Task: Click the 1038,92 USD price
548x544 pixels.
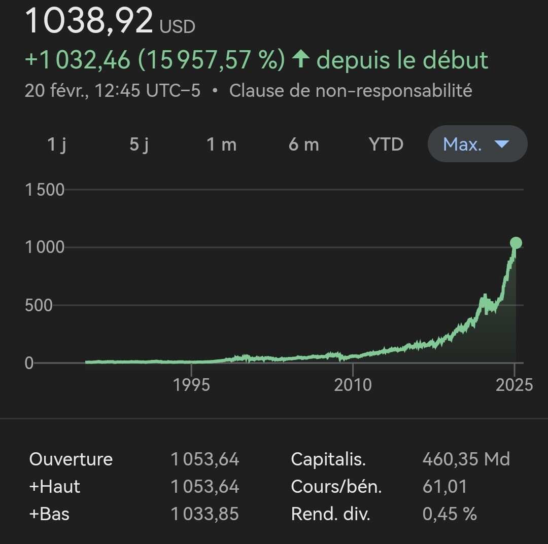Action: coord(110,21)
